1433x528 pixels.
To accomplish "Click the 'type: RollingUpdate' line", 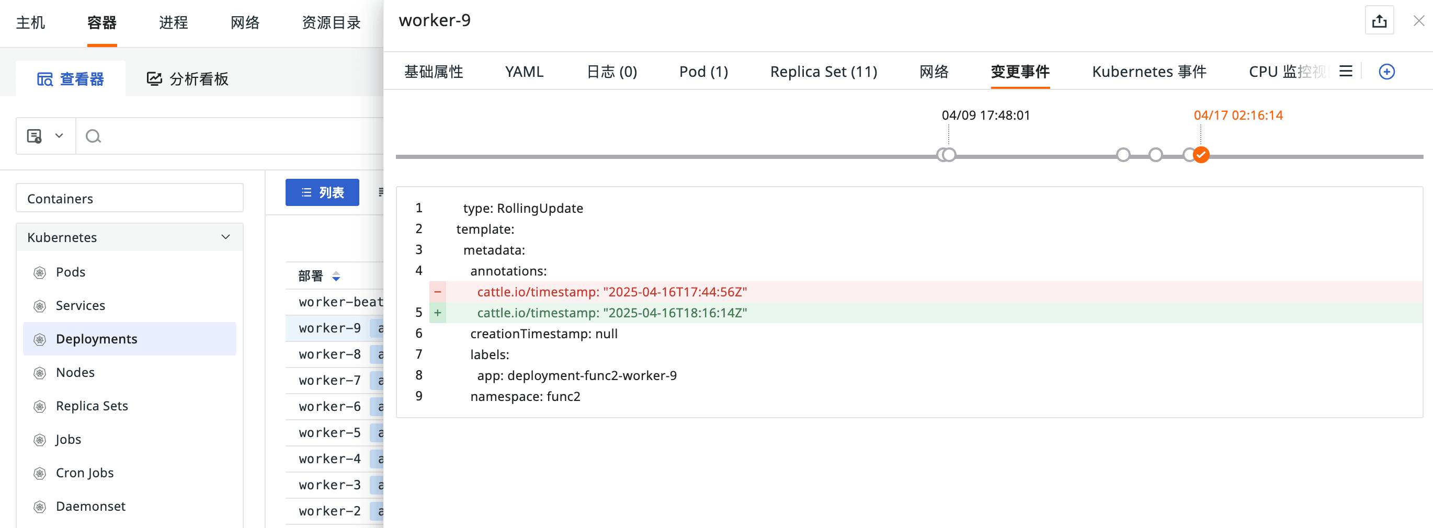I will tap(523, 209).
